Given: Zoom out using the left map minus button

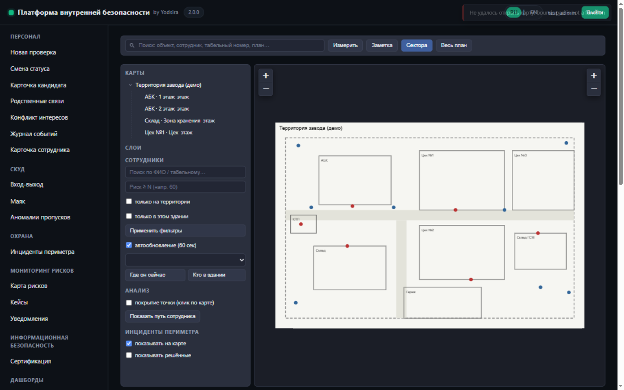Looking at the screenshot, I should pyautogui.click(x=266, y=89).
